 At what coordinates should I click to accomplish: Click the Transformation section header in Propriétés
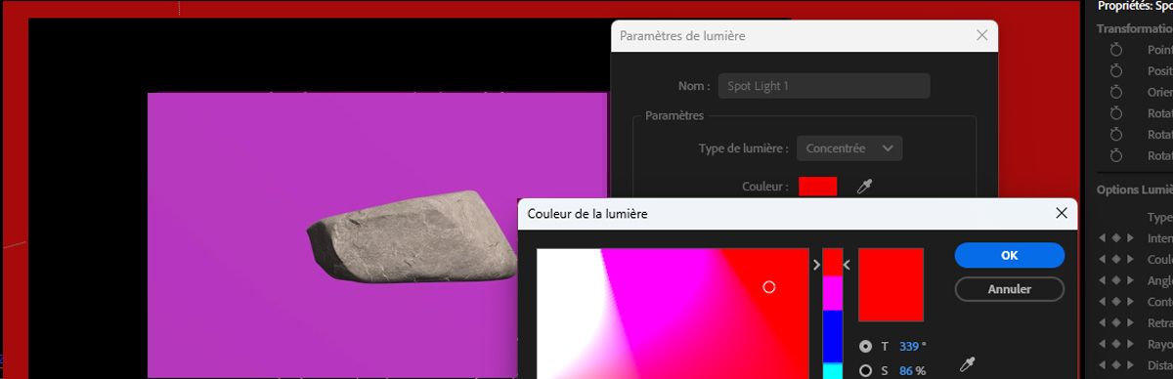point(1134,28)
